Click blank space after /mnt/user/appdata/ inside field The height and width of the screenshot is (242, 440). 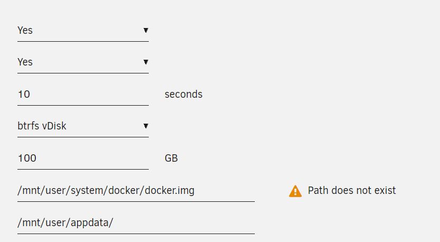click(x=184, y=222)
